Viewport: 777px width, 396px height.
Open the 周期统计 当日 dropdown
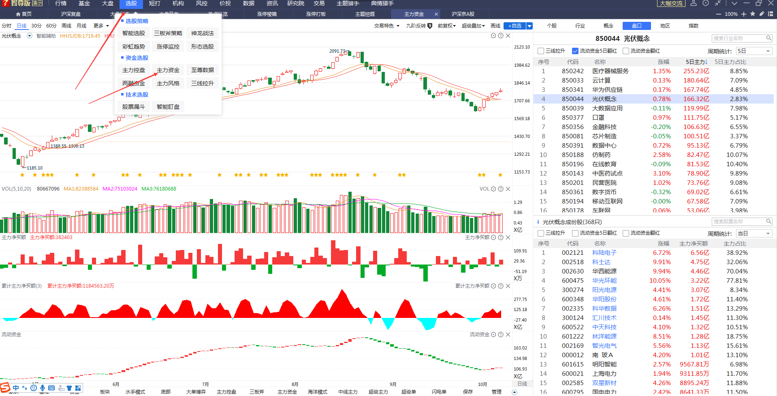(754, 233)
